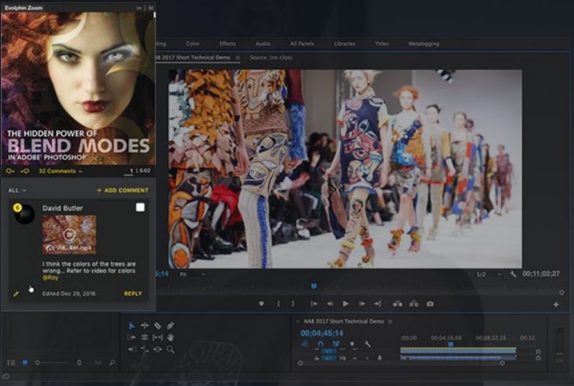
Task: Open the program monitor wrench settings
Action: coord(513,275)
